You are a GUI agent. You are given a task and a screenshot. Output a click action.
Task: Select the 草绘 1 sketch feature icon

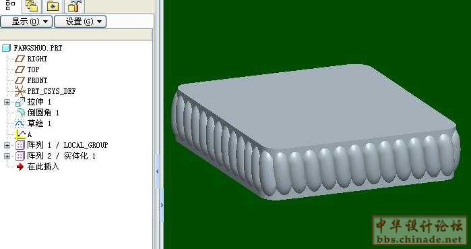pos(20,123)
